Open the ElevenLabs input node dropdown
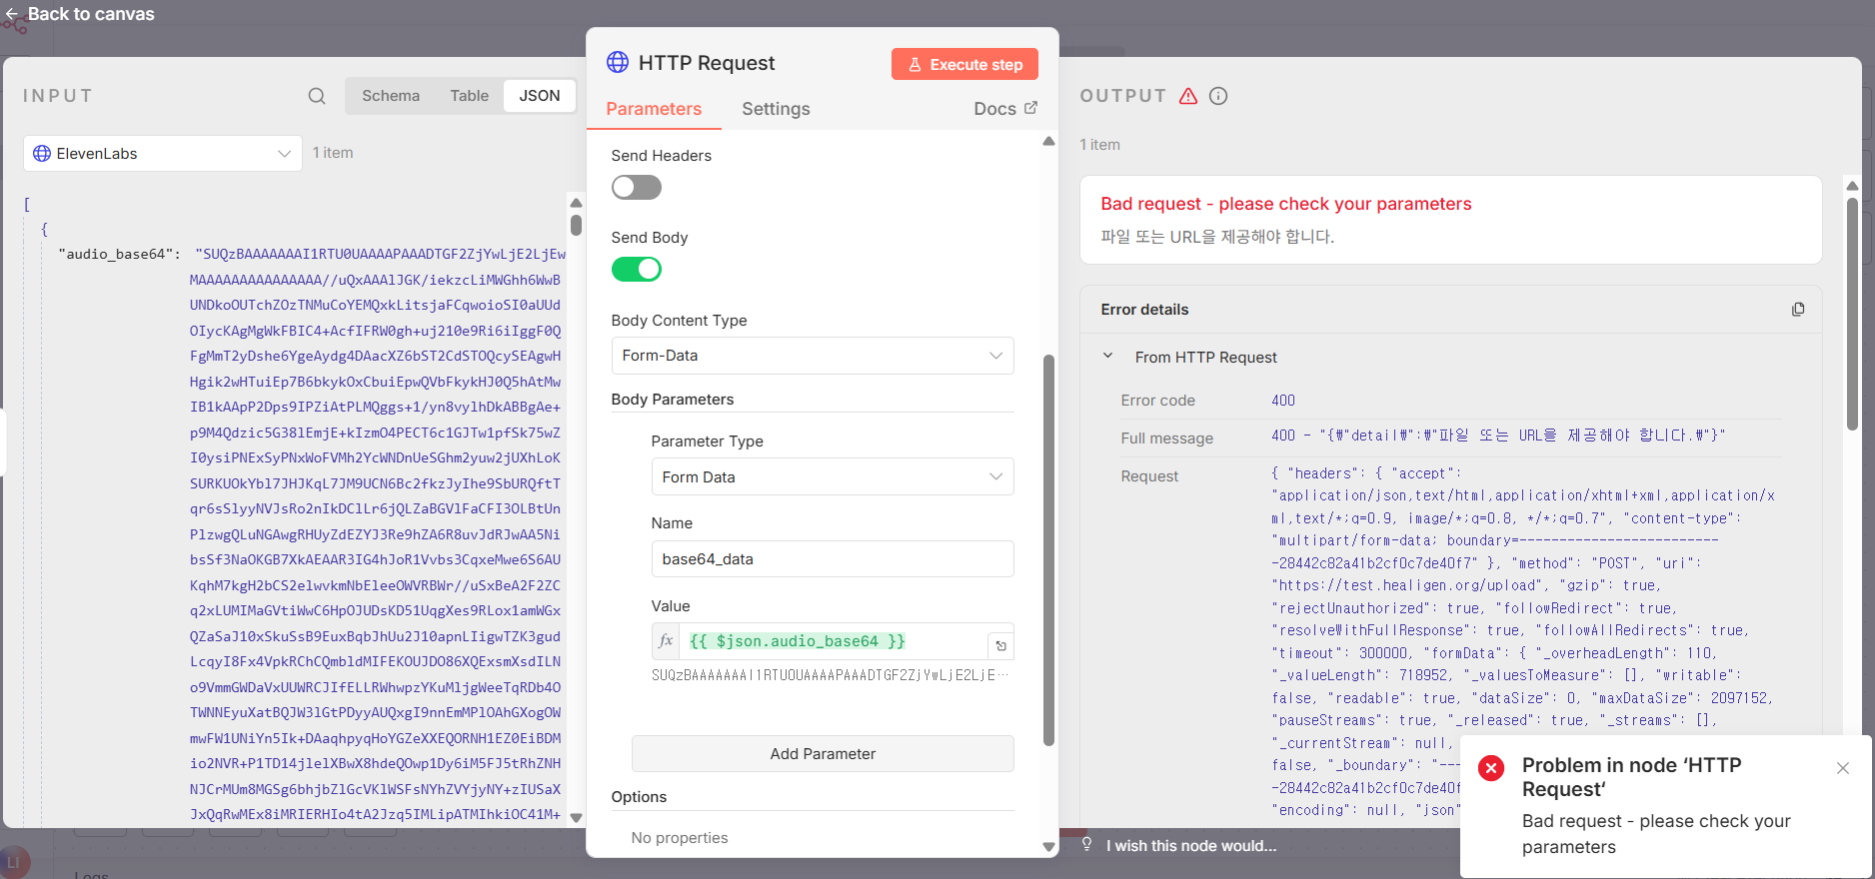1875x879 pixels. (x=163, y=154)
